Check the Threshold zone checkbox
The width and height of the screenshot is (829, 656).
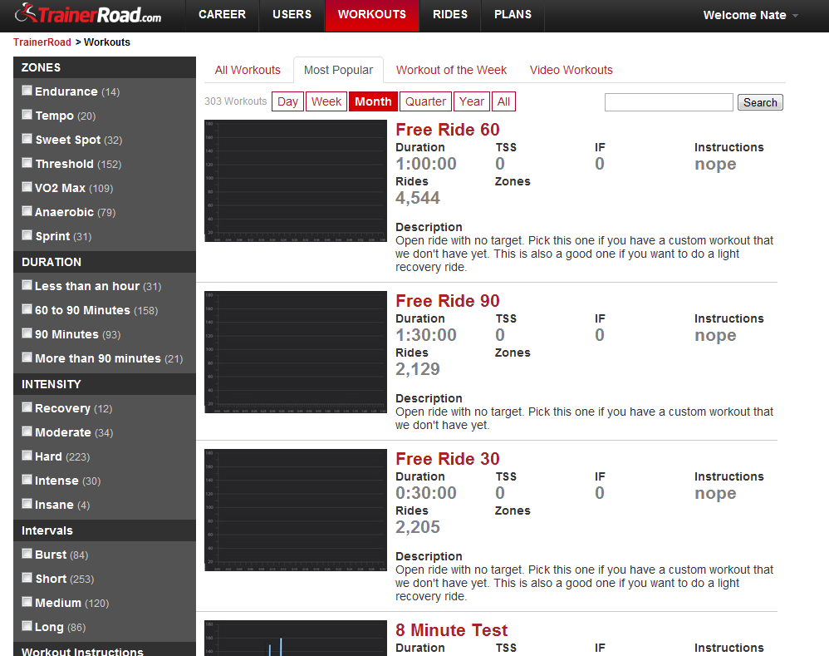pyautogui.click(x=27, y=163)
